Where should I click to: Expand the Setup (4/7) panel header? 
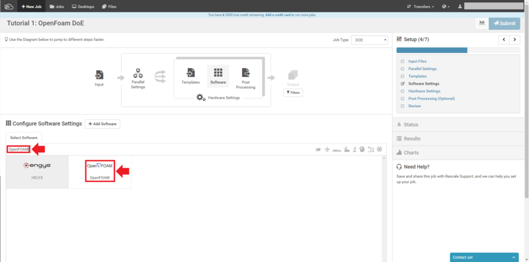(x=413, y=40)
